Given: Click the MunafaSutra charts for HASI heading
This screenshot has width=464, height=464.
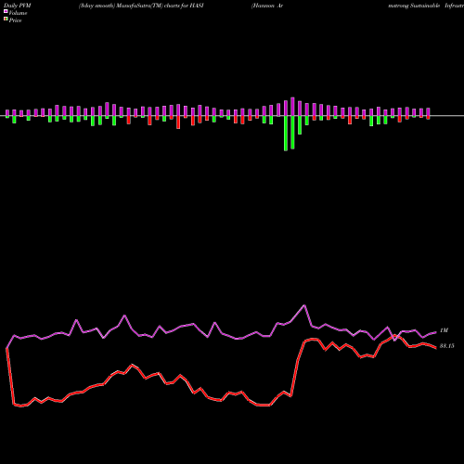Looking at the screenshot, I should pos(141,6).
